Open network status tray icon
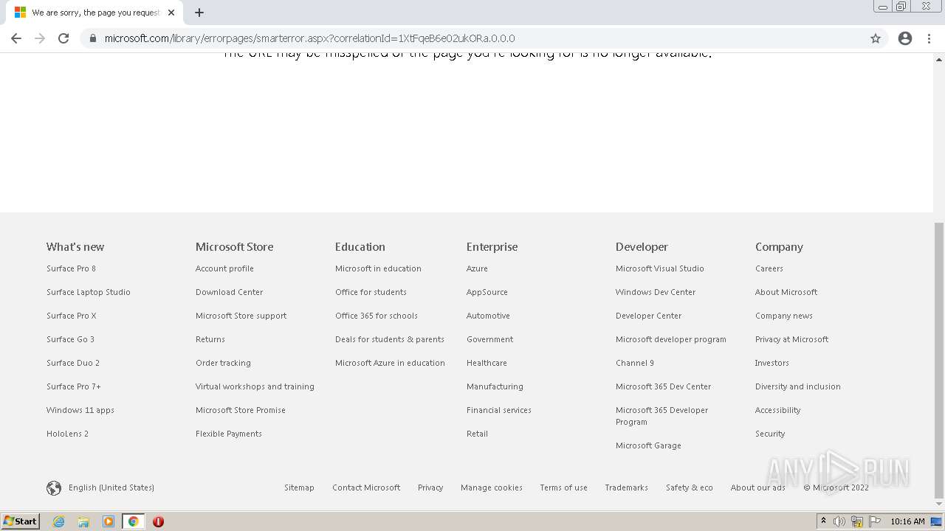The height and width of the screenshot is (531, 945). 857,521
